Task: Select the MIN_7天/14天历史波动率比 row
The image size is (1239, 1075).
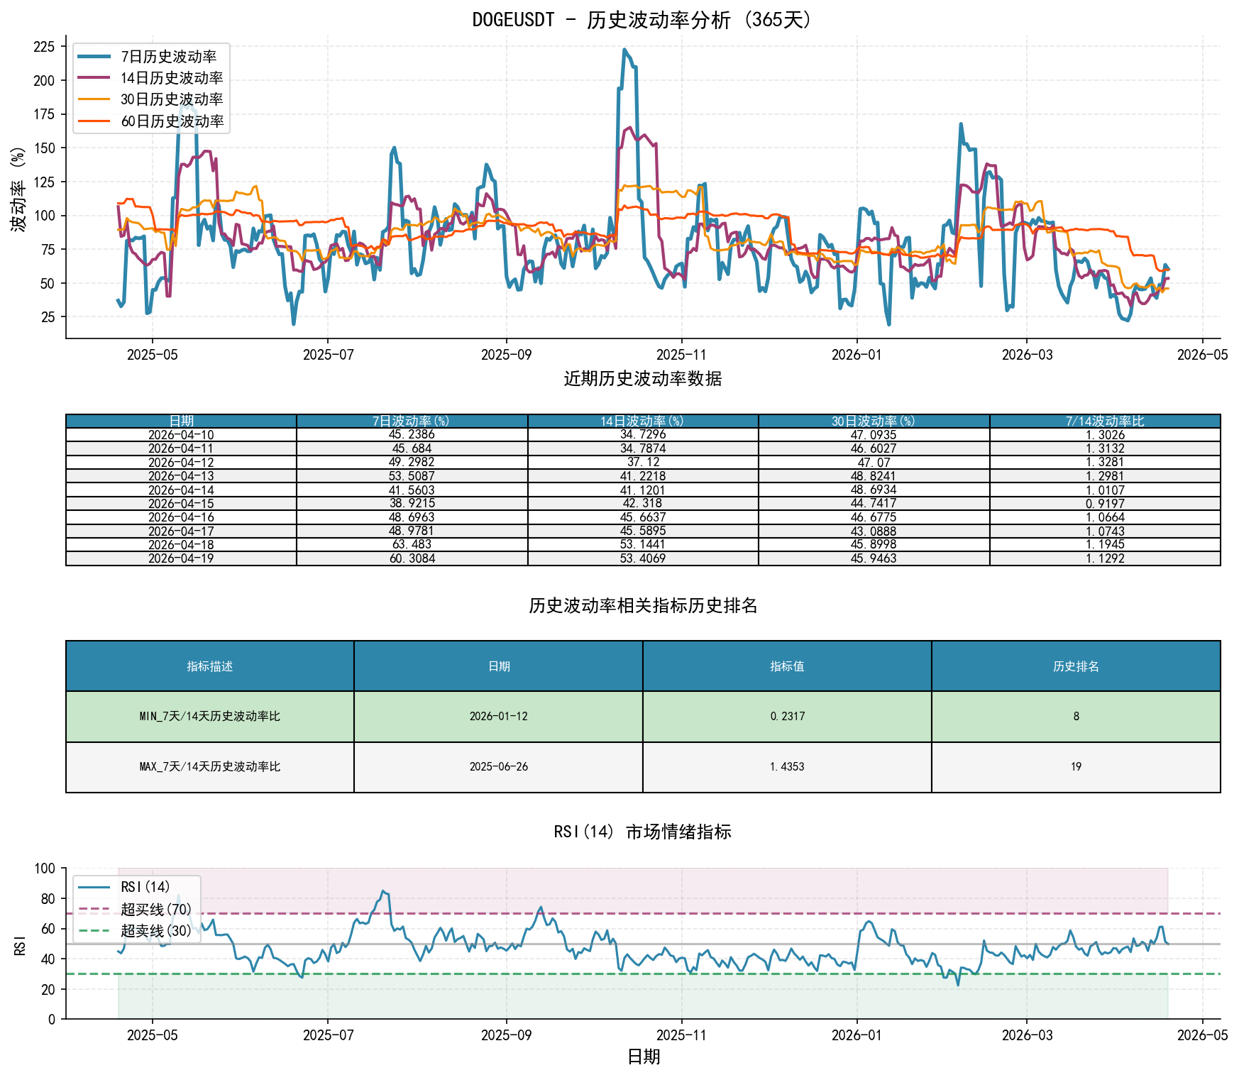Action: click(x=643, y=717)
